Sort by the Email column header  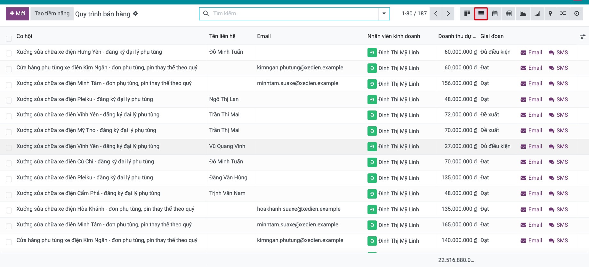coord(264,36)
